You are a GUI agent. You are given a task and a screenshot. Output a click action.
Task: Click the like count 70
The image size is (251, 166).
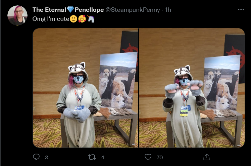[x=160, y=157]
